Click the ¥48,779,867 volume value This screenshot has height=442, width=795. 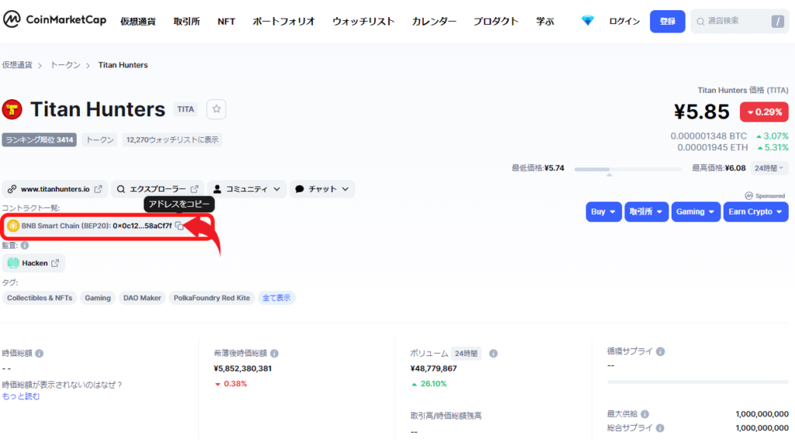click(x=433, y=368)
